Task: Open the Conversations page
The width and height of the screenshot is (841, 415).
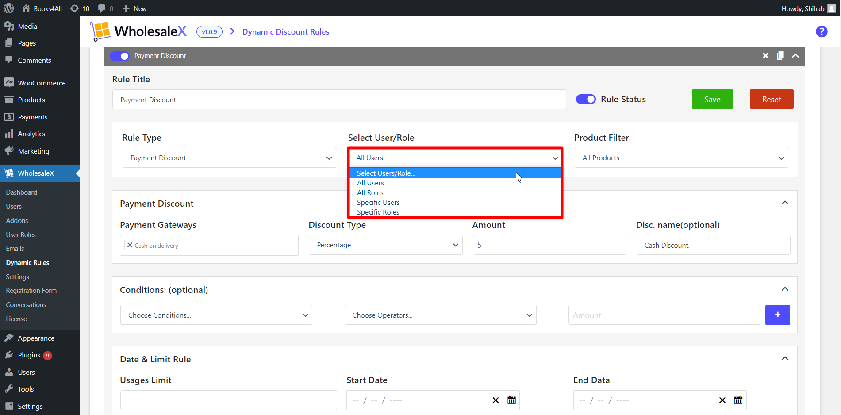Action: (x=26, y=304)
